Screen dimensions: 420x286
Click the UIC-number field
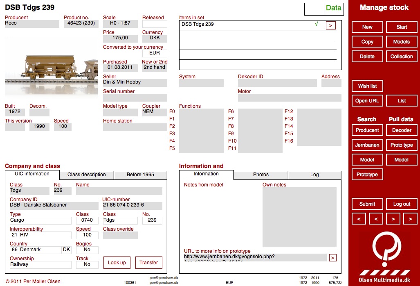(133, 206)
